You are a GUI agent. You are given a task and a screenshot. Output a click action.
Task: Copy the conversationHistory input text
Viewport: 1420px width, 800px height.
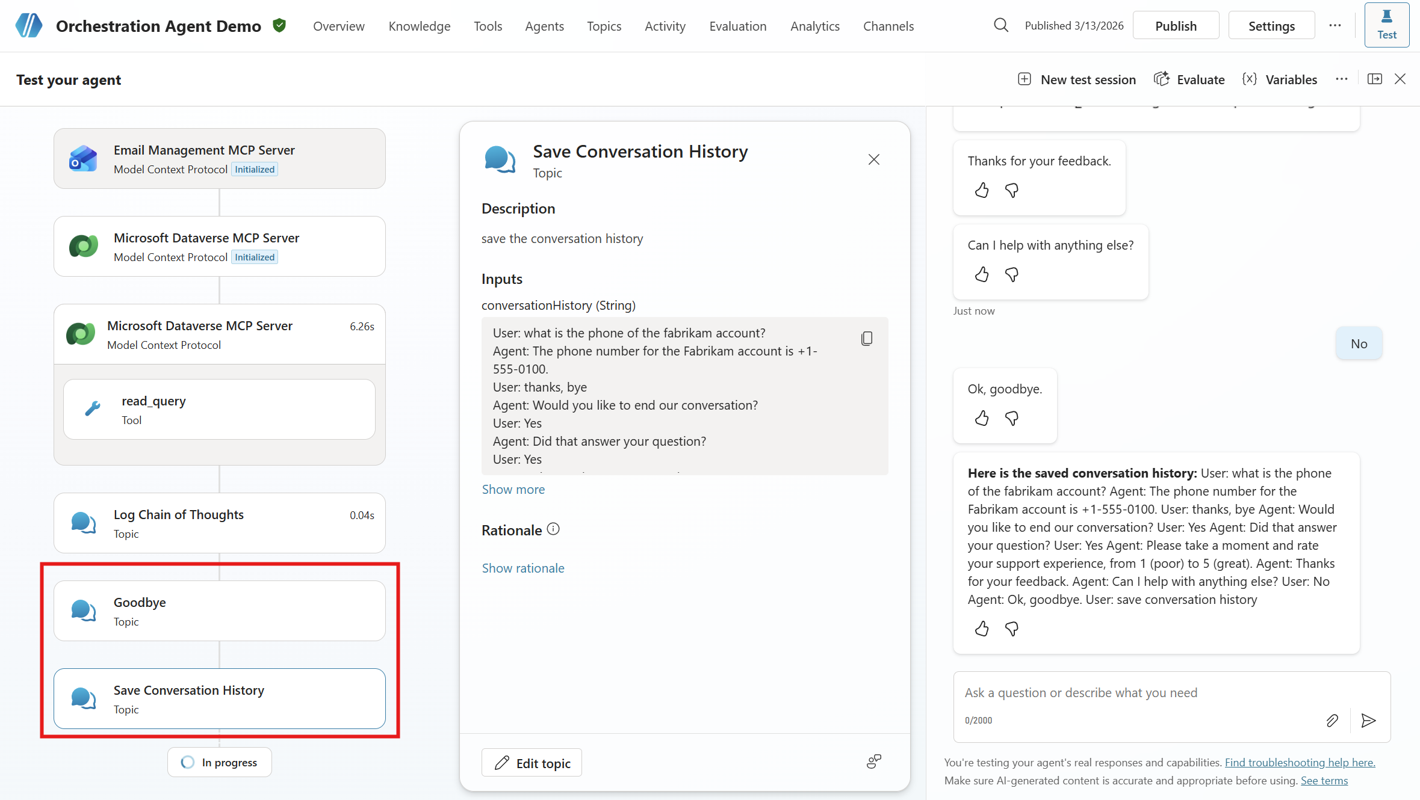[867, 339]
